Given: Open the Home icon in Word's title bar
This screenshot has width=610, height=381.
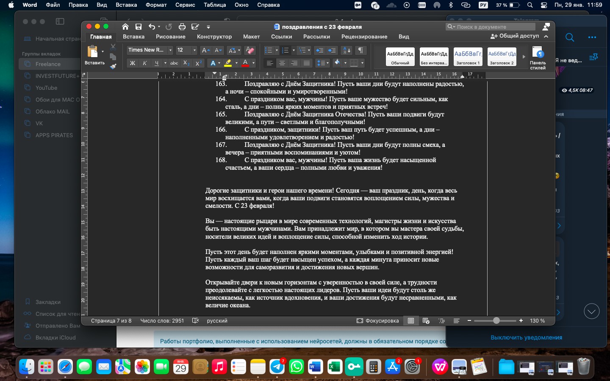Looking at the screenshot, I should click(x=125, y=27).
